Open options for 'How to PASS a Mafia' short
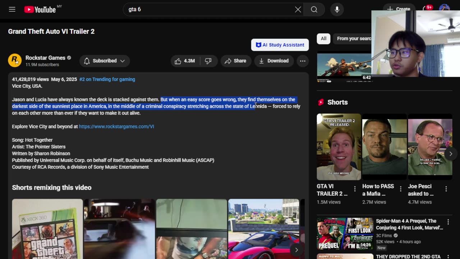The width and height of the screenshot is (460, 259). (400, 189)
